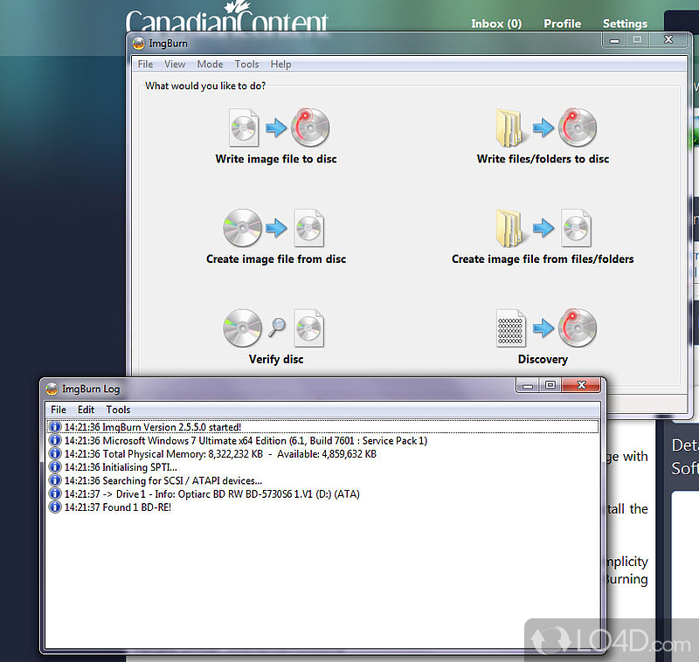
Task: Select the 'Write image file to disc' label
Action: tap(276, 159)
